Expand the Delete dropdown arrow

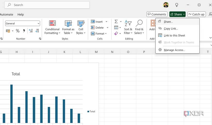coord(107,27)
